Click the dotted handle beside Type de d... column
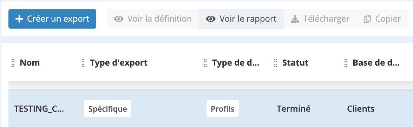 205,63
